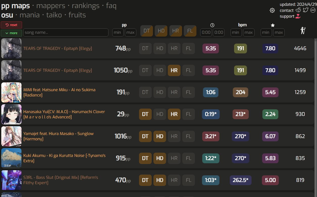Click the minimum length time field
This screenshot has height=197, width=317.
[206, 32]
